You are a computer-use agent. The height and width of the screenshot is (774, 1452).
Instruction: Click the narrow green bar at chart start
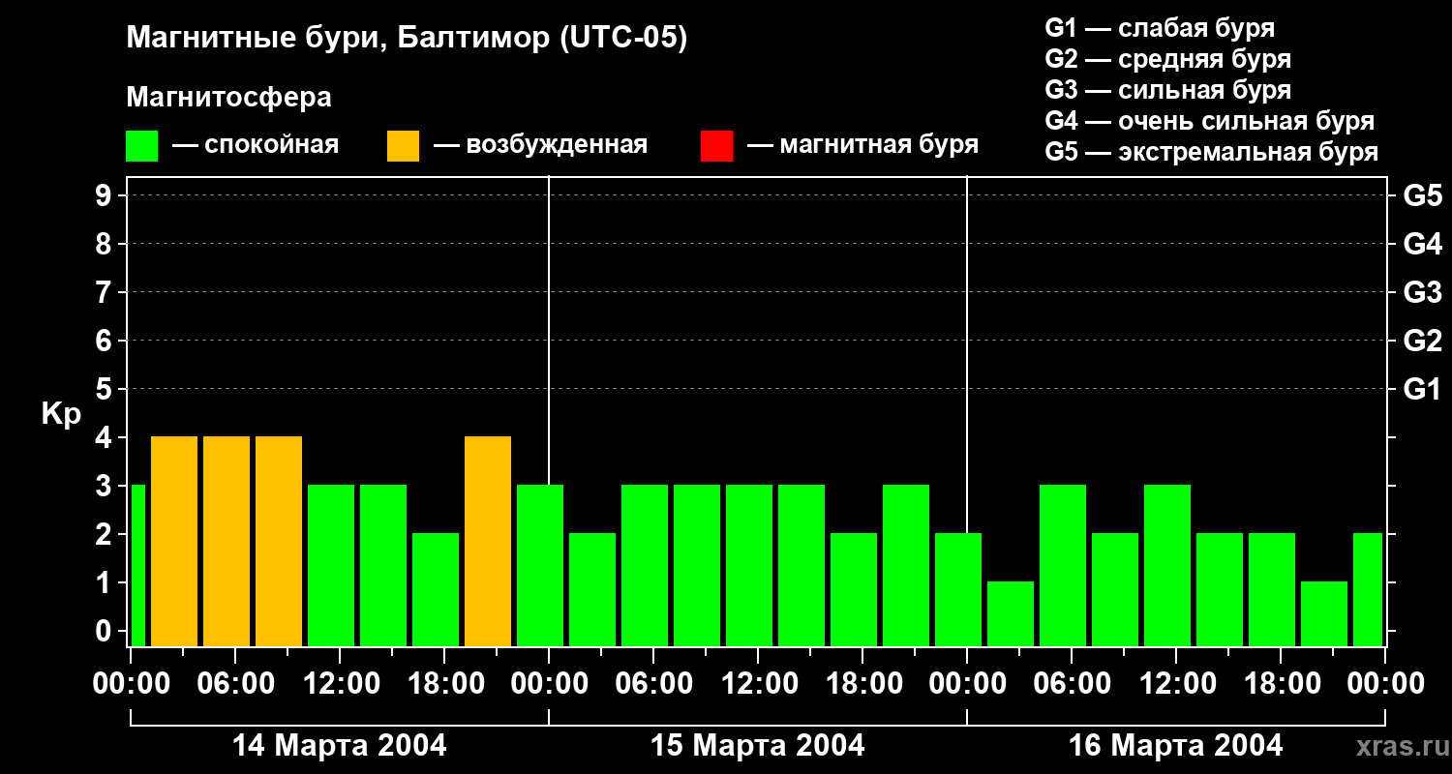(137, 566)
